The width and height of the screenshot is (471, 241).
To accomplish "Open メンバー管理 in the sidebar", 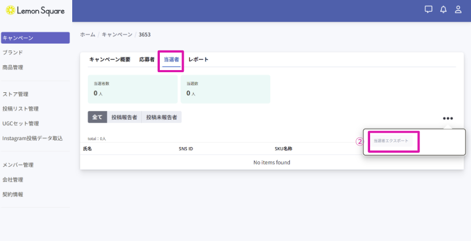I will pyautogui.click(x=18, y=165).
